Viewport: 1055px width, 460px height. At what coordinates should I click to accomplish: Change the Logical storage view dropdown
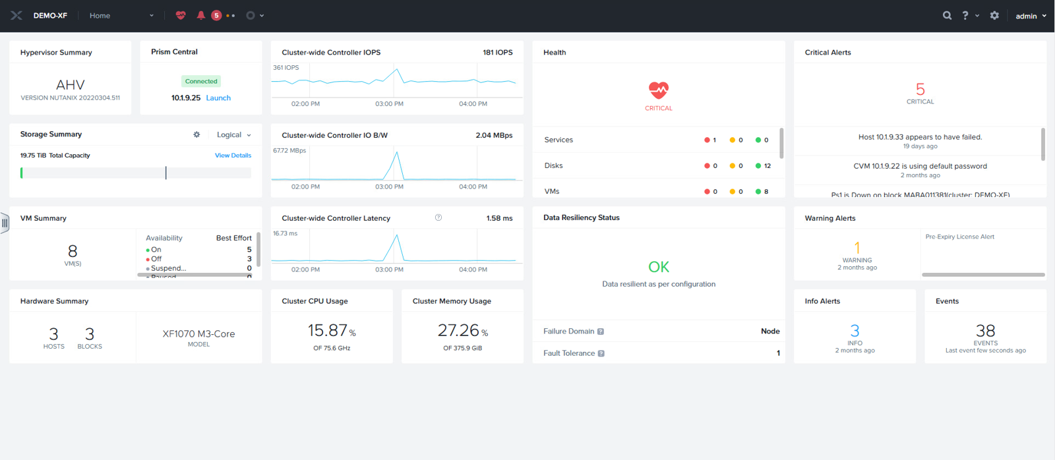click(234, 134)
